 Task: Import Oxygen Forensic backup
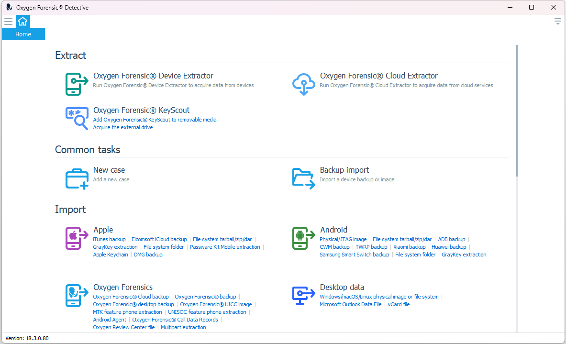pos(205,297)
